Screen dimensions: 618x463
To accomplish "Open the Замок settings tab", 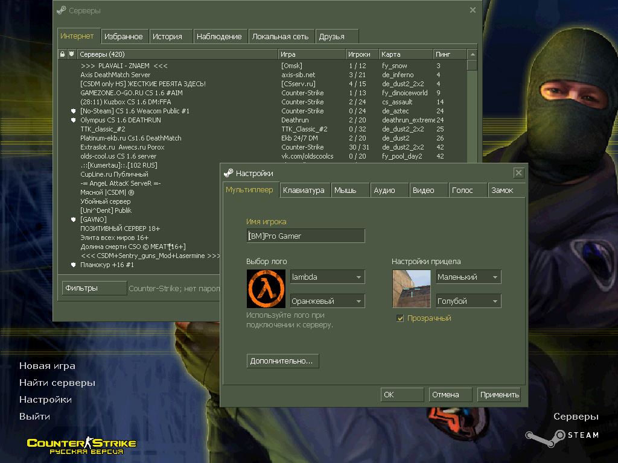I will tap(506, 190).
